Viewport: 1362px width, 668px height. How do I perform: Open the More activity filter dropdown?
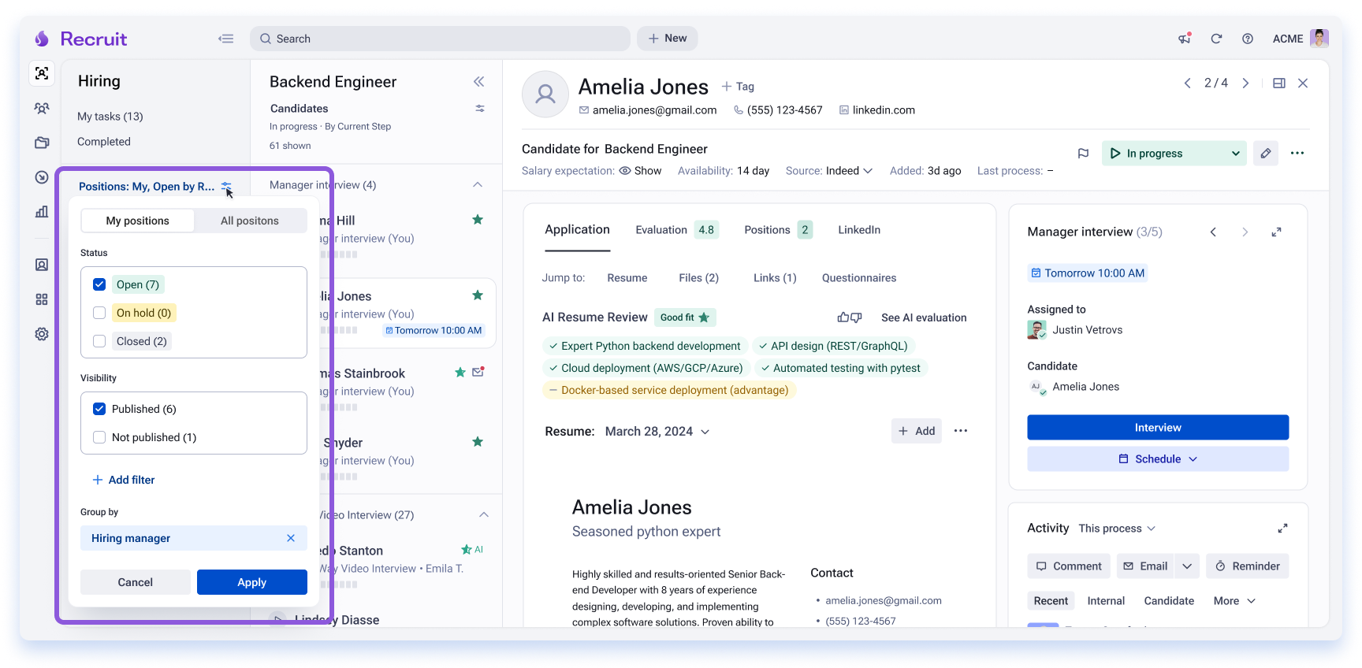click(x=1234, y=601)
